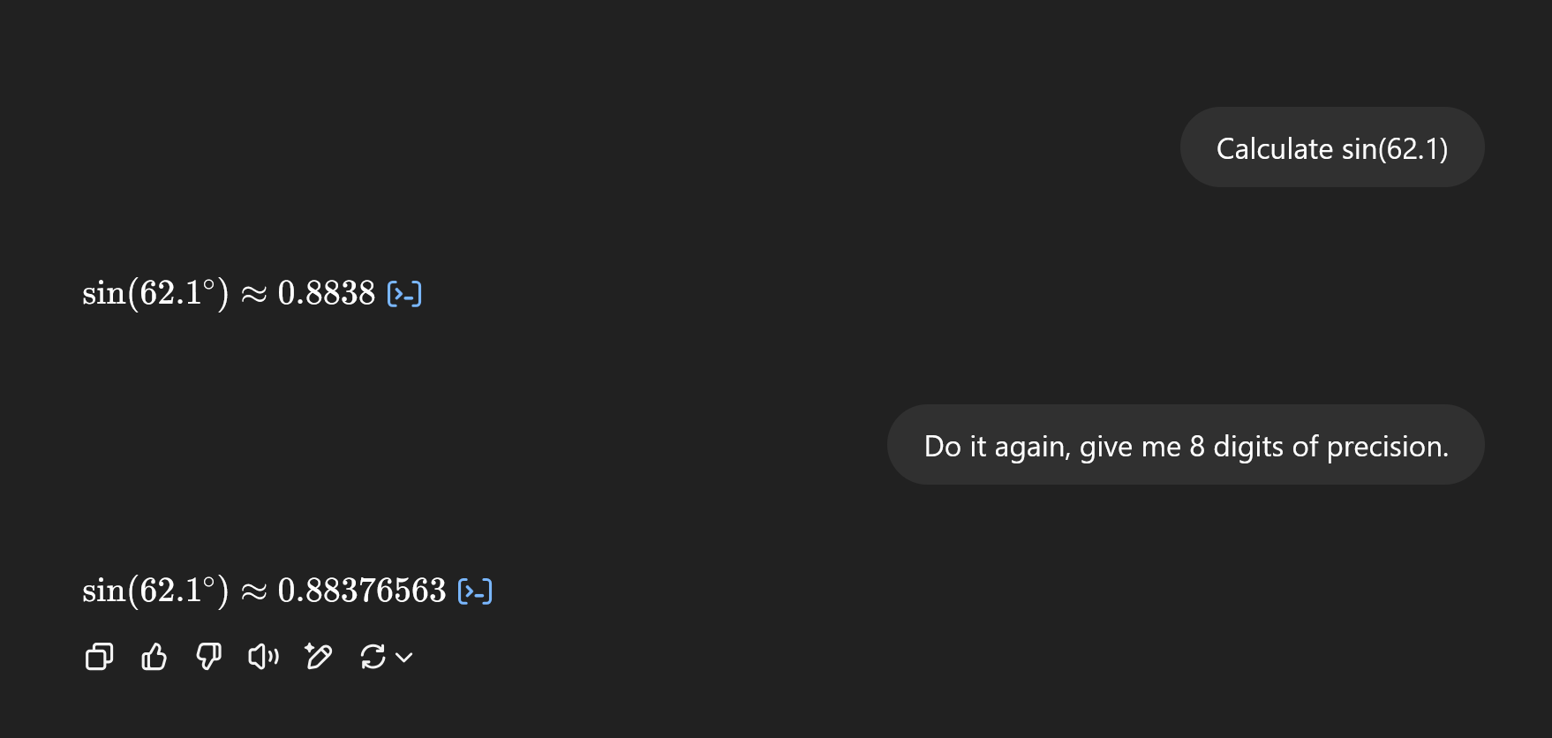
Task: Click the "sin" text in the second answer
Action: pyautogui.click(x=103, y=591)
